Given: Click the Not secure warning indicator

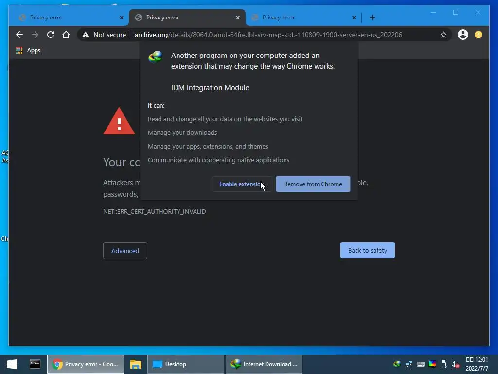Looking at the screenshot, I should 104,35.
